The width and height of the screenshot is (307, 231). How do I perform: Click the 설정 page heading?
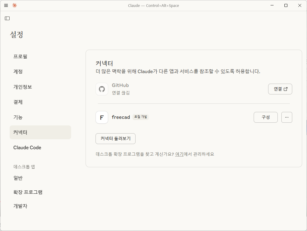coord(17,35)
